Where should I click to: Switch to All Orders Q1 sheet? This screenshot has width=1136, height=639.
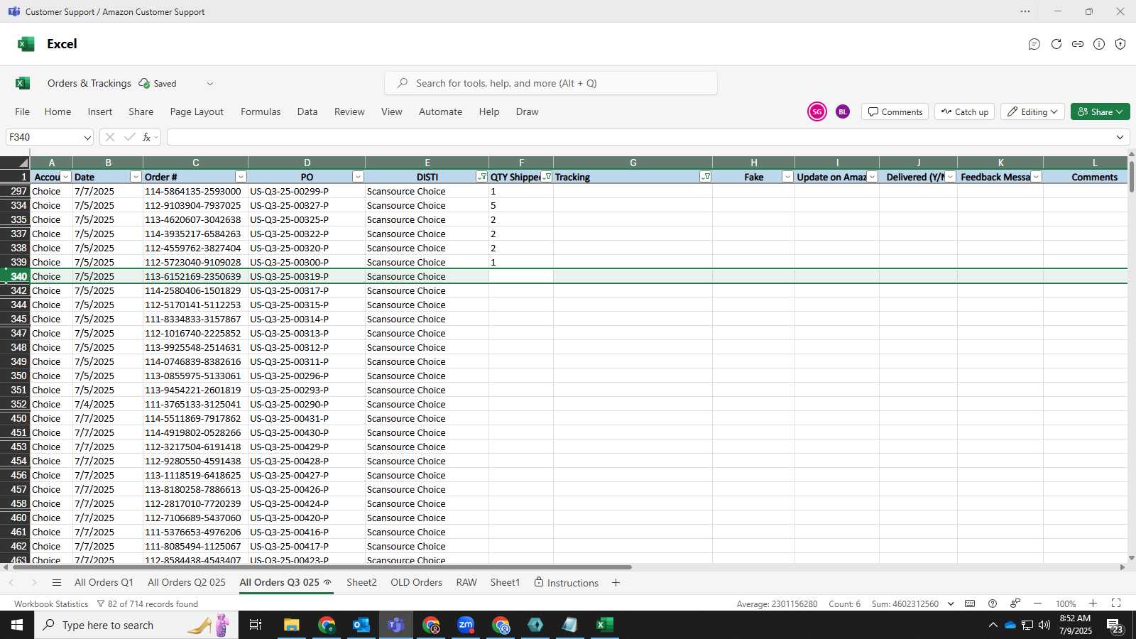pyautogui.click(x=104, y=582)
